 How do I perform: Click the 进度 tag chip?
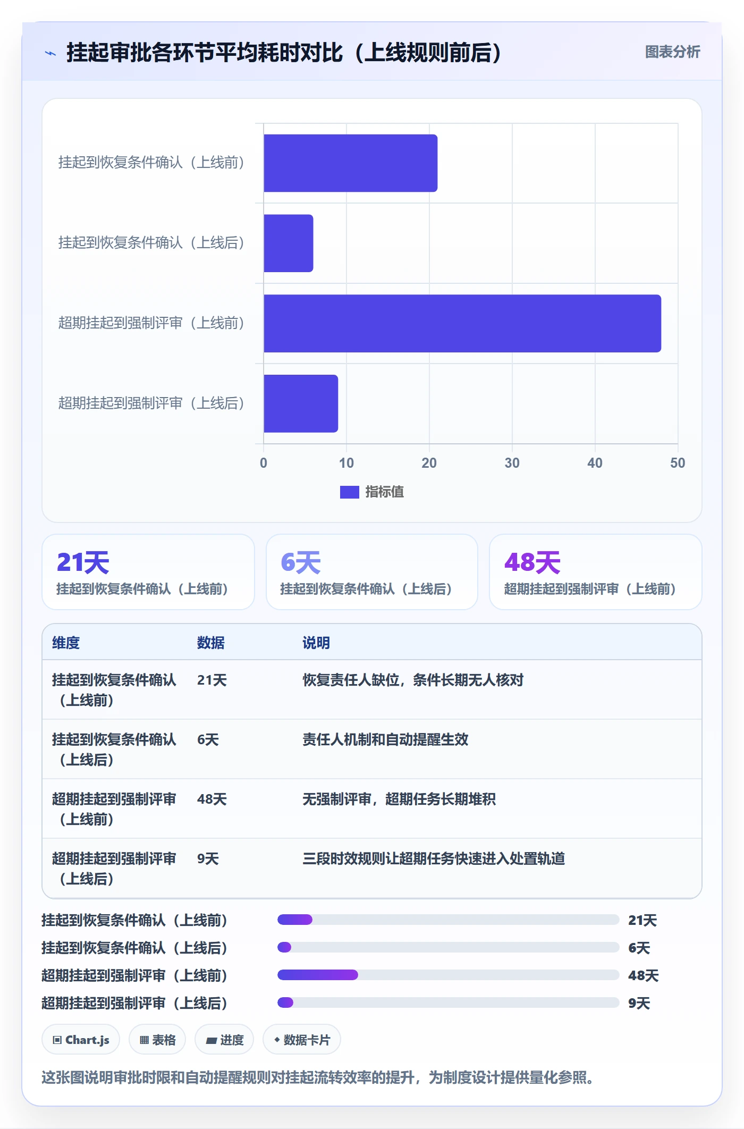[x=224, y=1039]
